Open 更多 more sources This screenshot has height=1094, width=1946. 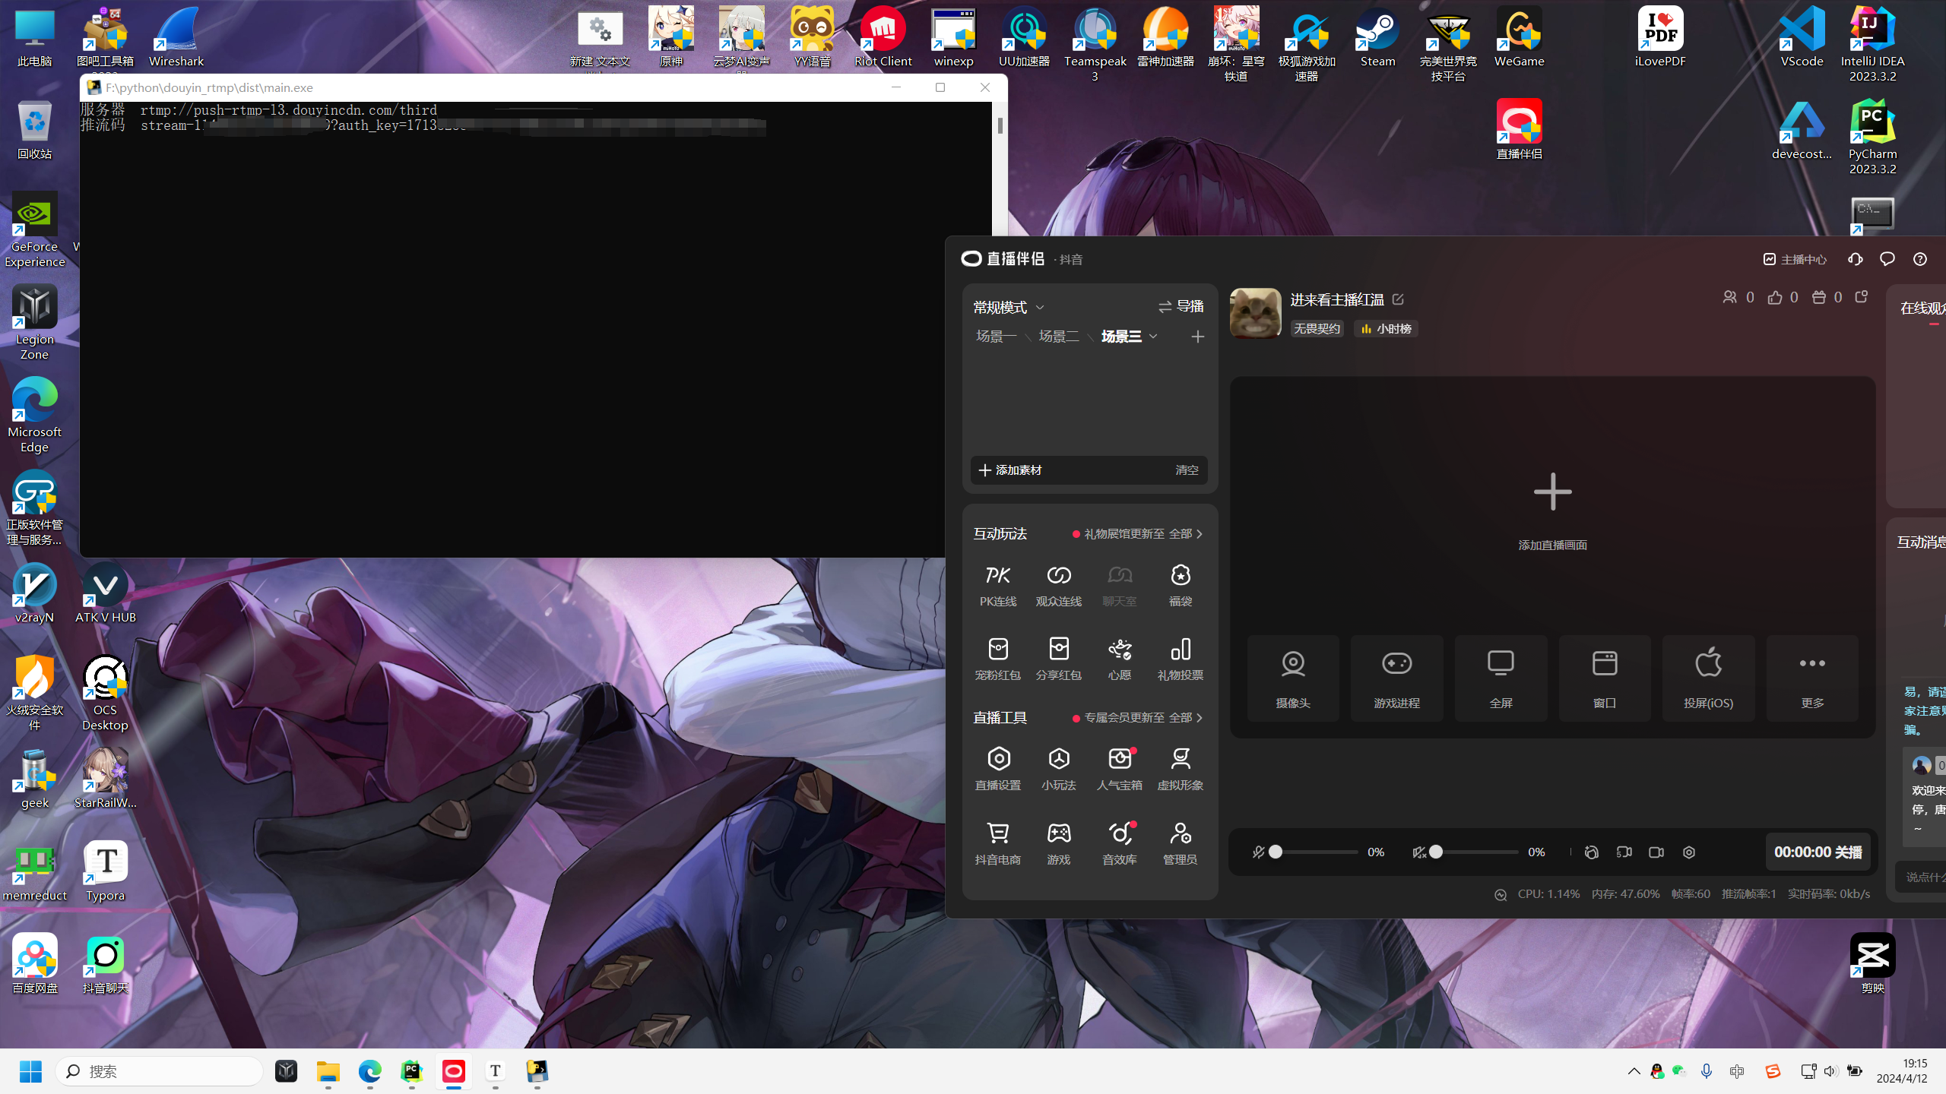point(1812,678)
